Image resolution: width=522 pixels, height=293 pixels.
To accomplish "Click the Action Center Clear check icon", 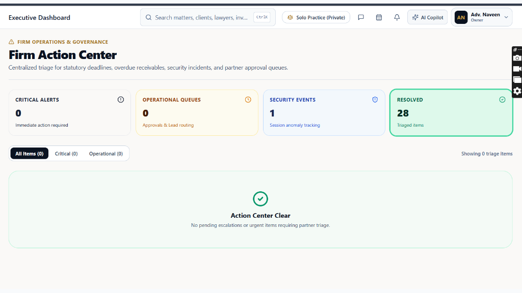I will click(260, 199).
